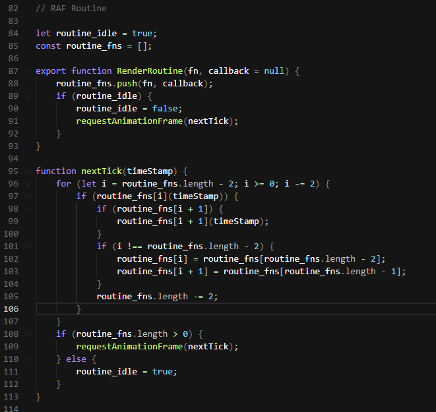This screenshot has height=412, width=436.
Task: Fold the line 98 if block
Action: point(28,209)
